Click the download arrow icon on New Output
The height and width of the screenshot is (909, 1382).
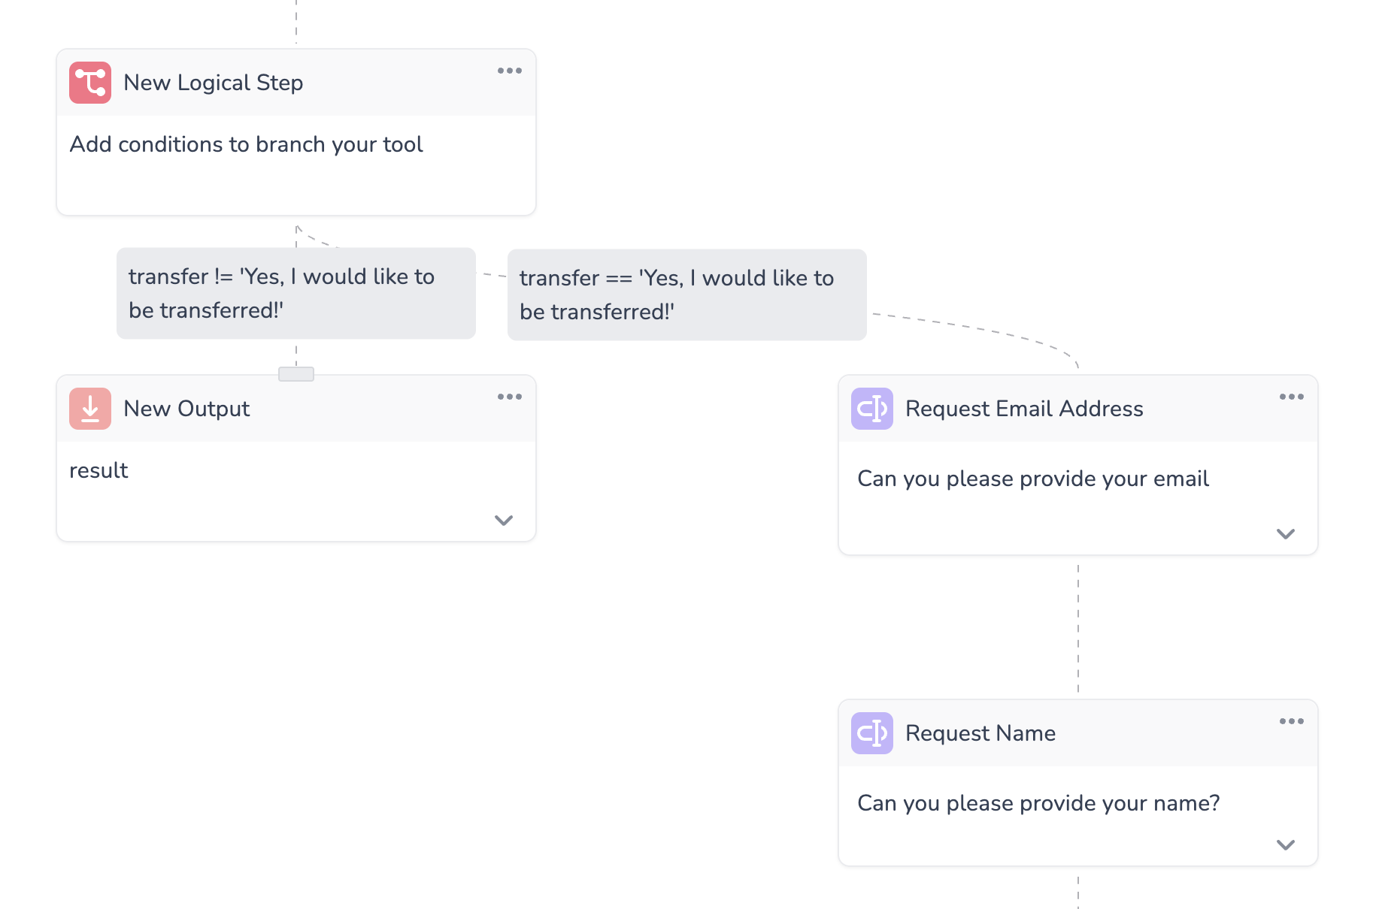pos(90,409)
